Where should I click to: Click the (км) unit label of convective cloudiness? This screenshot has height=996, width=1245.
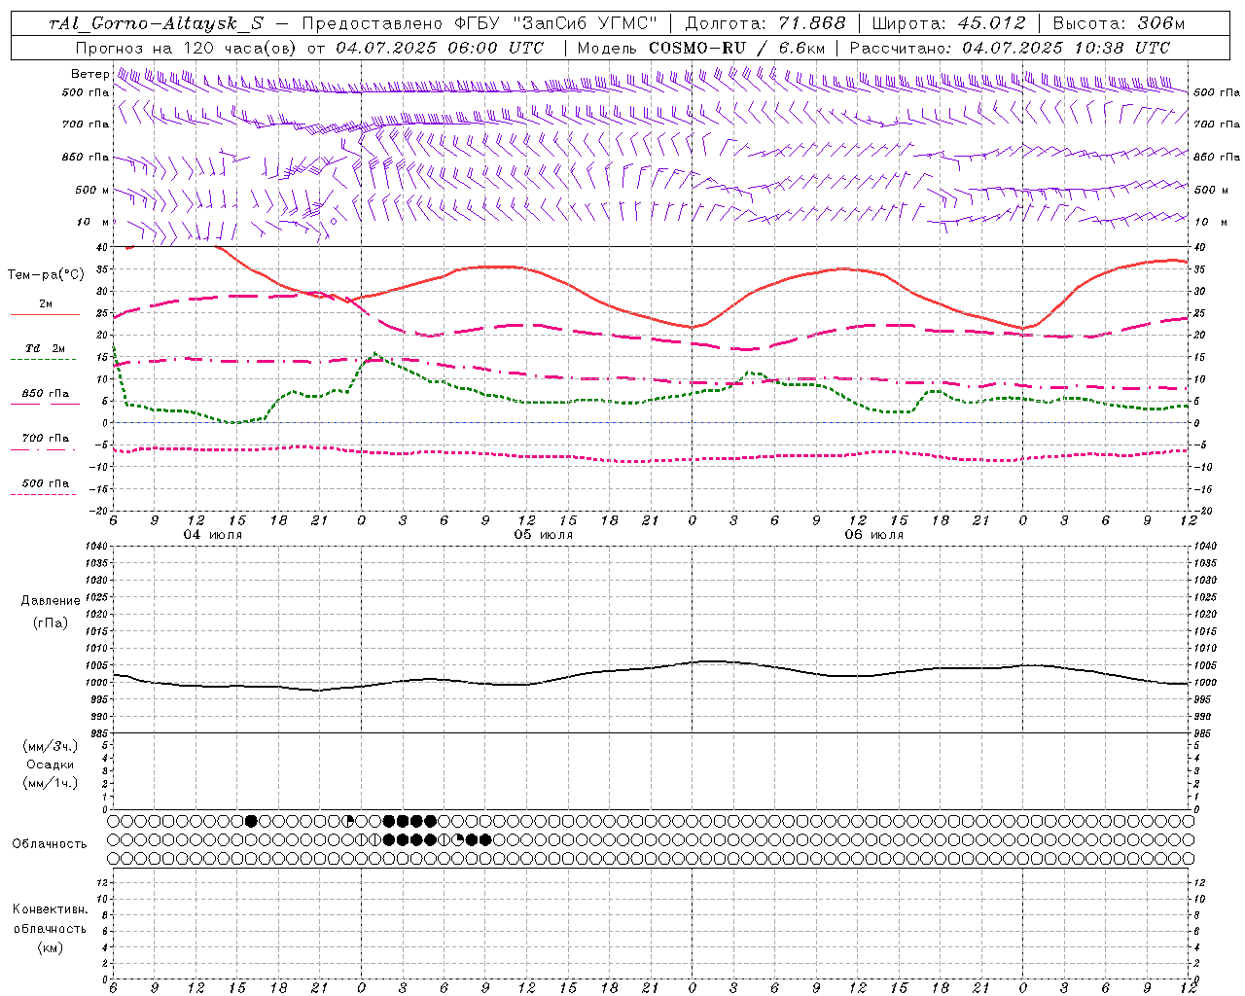pos(50,947)
